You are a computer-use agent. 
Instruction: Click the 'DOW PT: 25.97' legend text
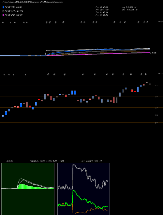[x=14, y=15]
